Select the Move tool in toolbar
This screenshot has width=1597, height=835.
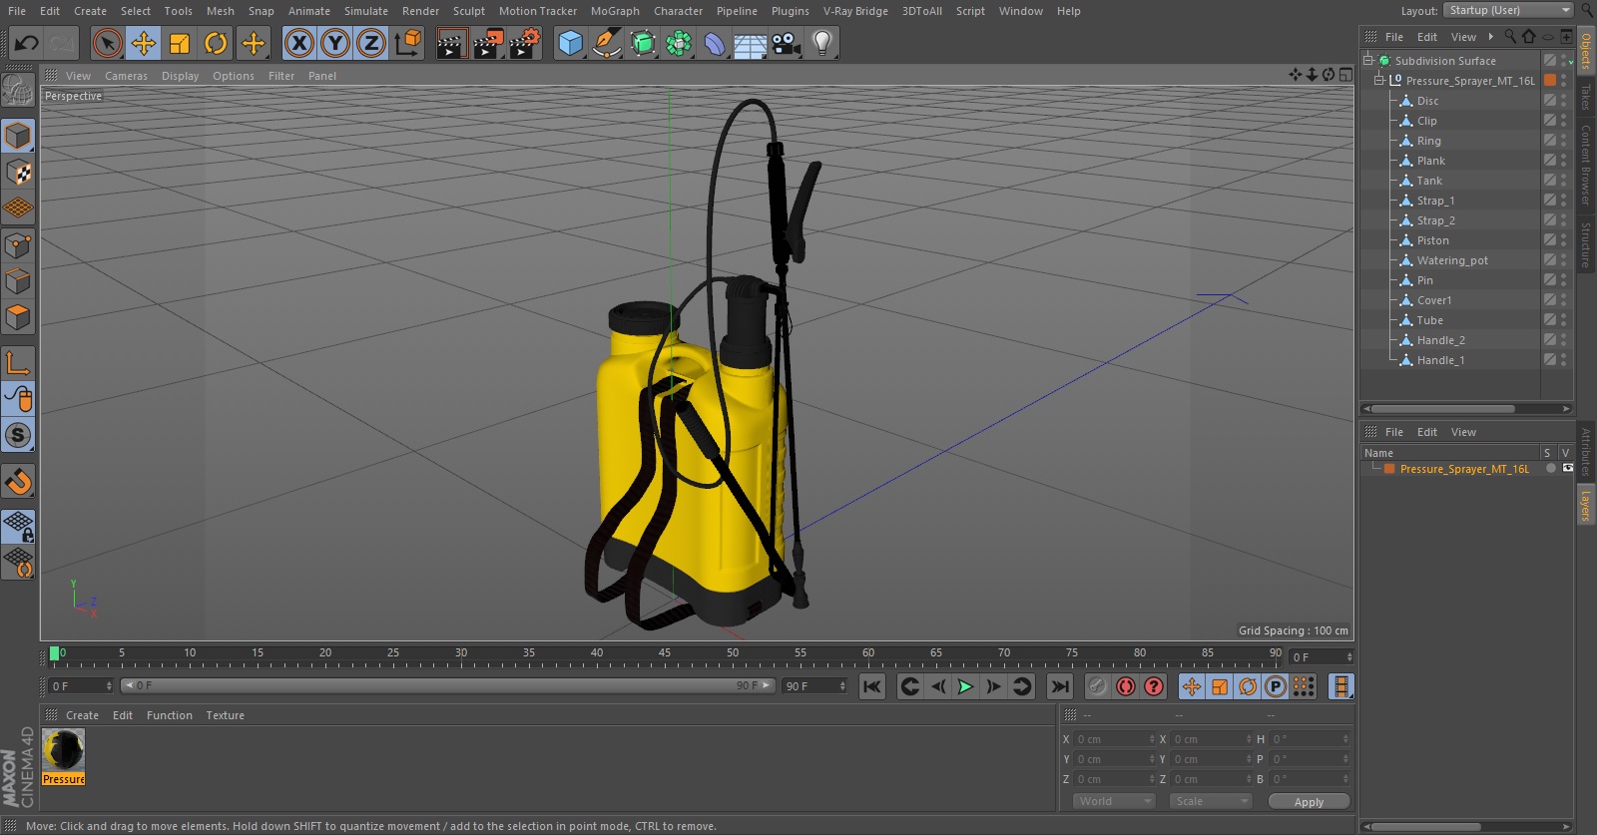(144, 43)
